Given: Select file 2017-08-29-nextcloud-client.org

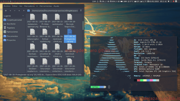Looking at the screenshot, I should [x=58, y=36].
